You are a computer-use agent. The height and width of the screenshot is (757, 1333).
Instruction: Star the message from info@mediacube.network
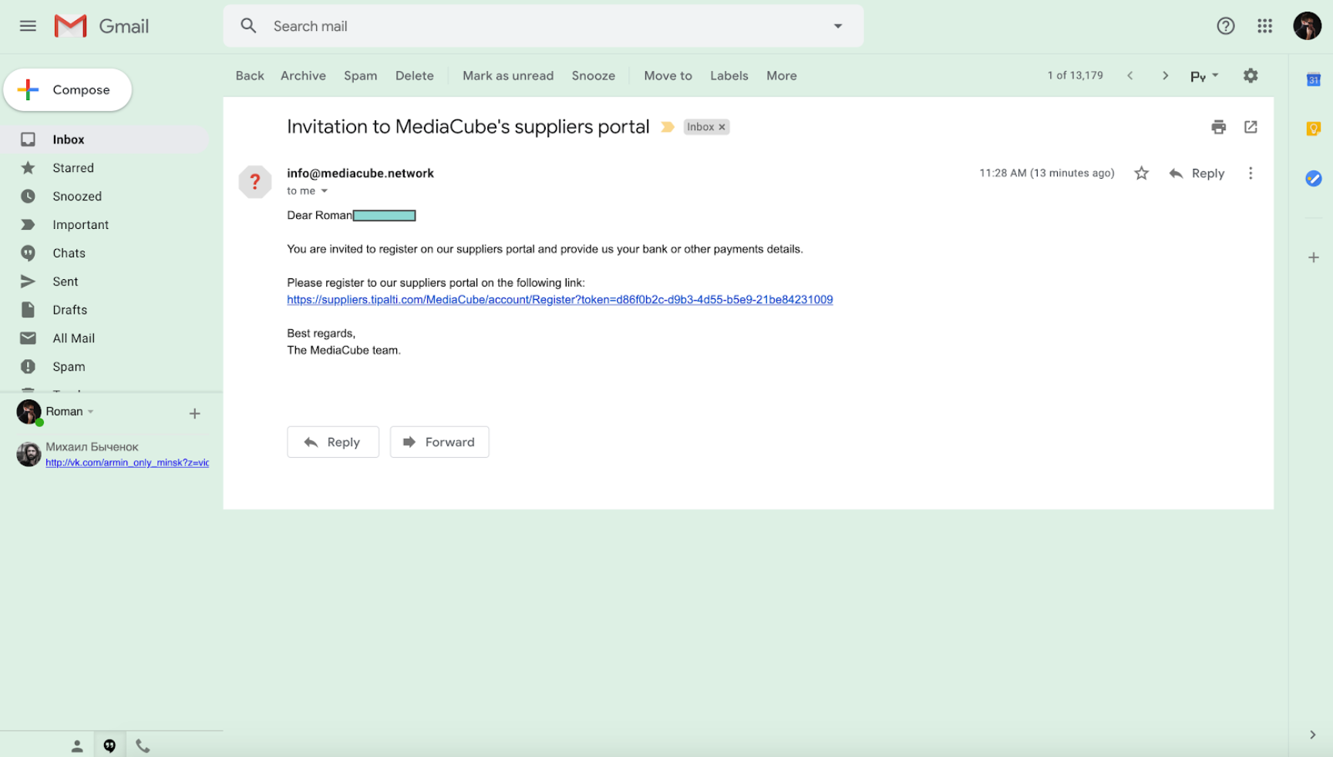pos(1142,173)
